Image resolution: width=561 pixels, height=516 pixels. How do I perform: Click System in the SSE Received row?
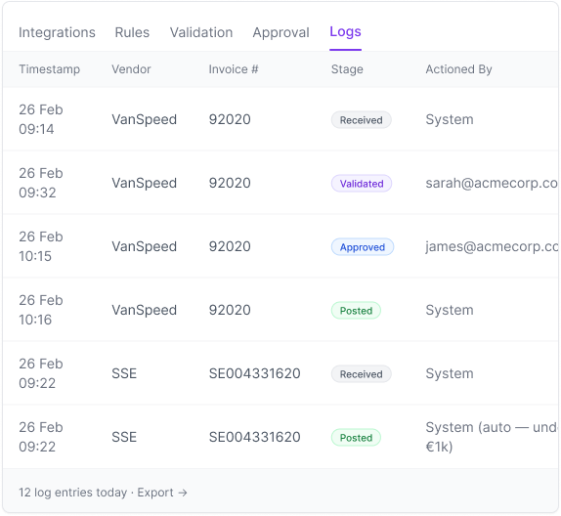(450, 373)
